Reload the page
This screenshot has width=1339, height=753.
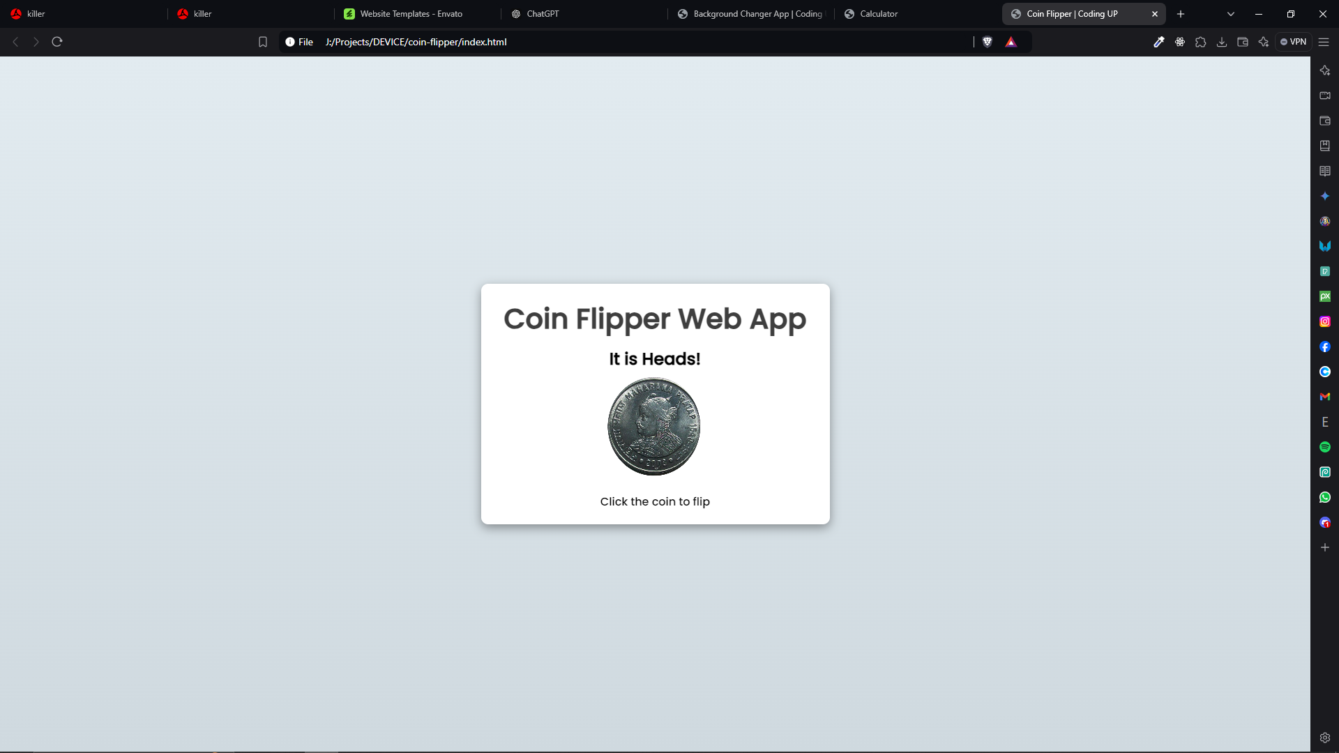point(57,42)
